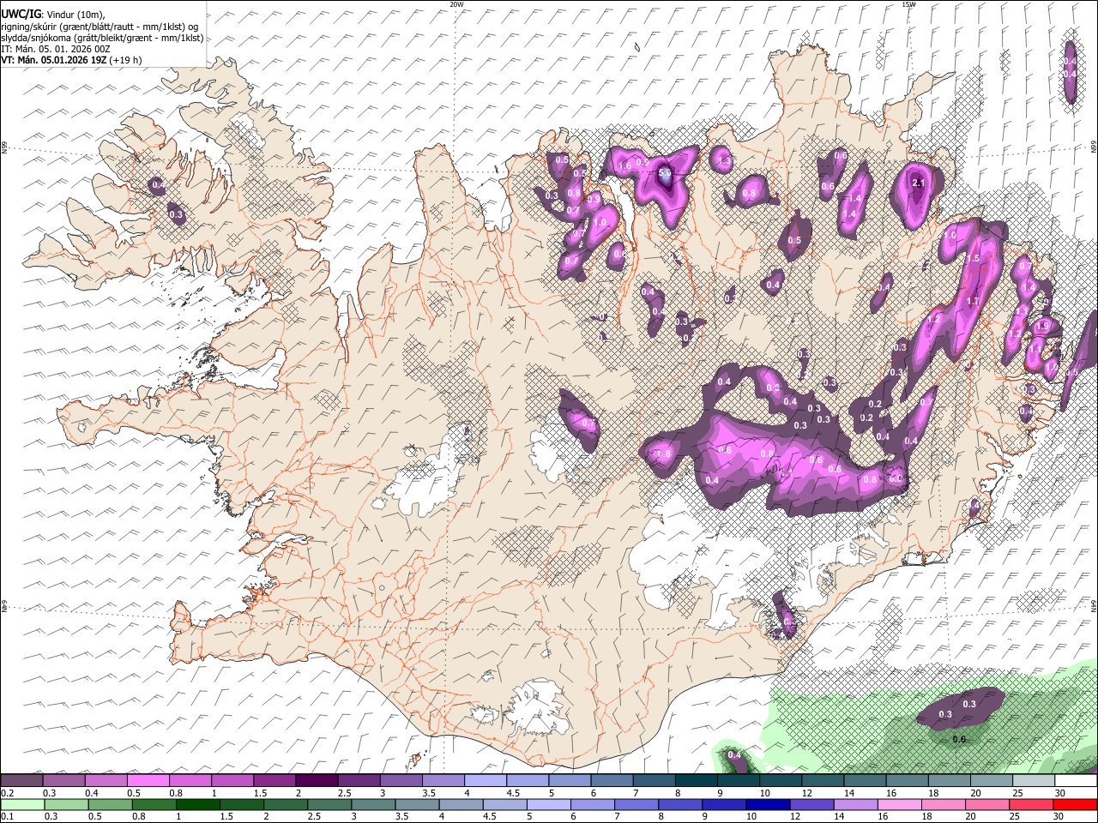Click the bright red swatch after 30 in lower legend

[x=1075, y=805]
